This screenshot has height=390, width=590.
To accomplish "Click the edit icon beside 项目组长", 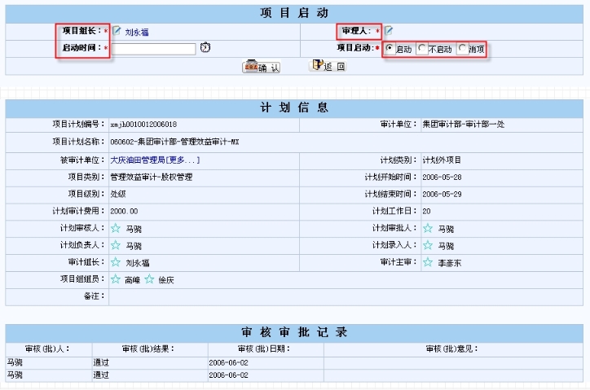I will coord(117,31).
